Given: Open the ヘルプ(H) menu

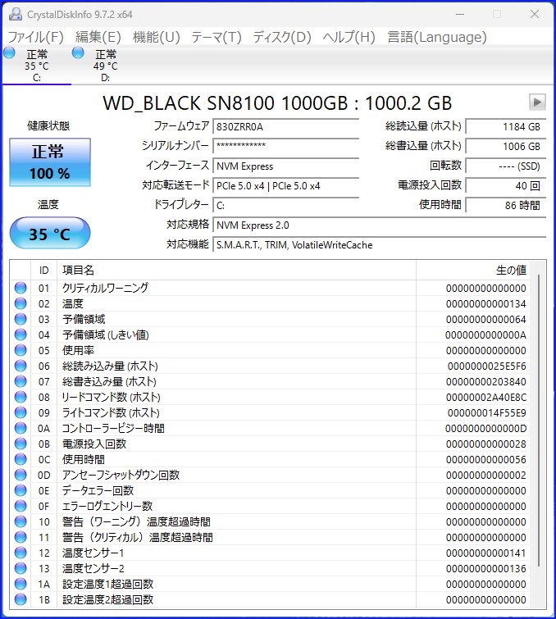Looking at the screenshot, I should (349, 37).
